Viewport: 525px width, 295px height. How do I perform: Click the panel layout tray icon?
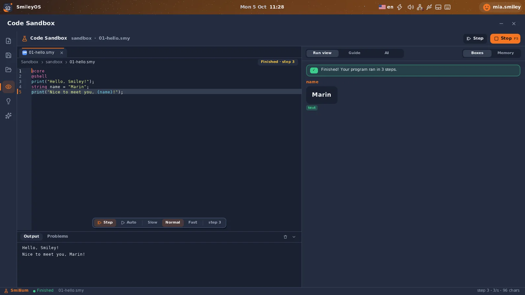tap(438, 7)
